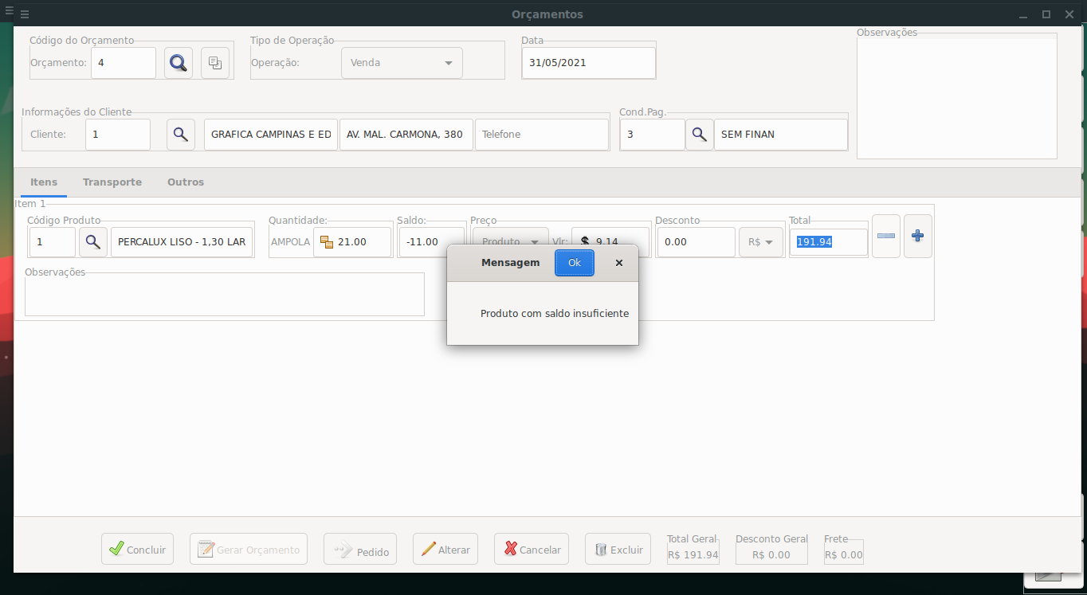Click the Alterar button
The image size is (1087, 595).
tap(445, 550)
